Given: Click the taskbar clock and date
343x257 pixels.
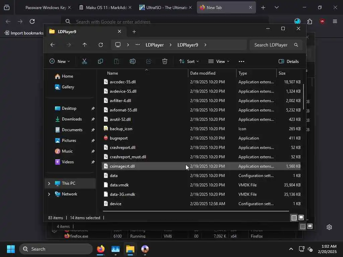Looking at the screenshot, I should point(327,249).
